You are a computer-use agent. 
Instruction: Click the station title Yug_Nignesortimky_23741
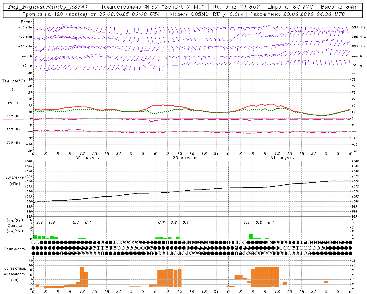[x=48, y=7]
